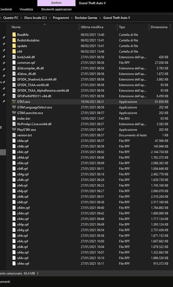Go to Rockstar Games in address bar
Viewport: 173px width, 287px height.
(x=86, y=18)
